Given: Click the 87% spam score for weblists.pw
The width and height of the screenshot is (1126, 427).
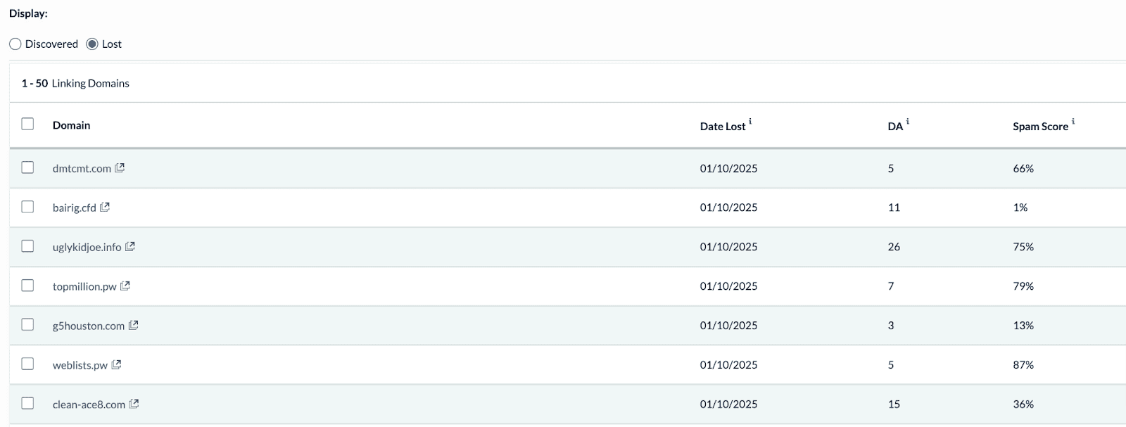Looking at the screenshot, I should pos(1023,366).
